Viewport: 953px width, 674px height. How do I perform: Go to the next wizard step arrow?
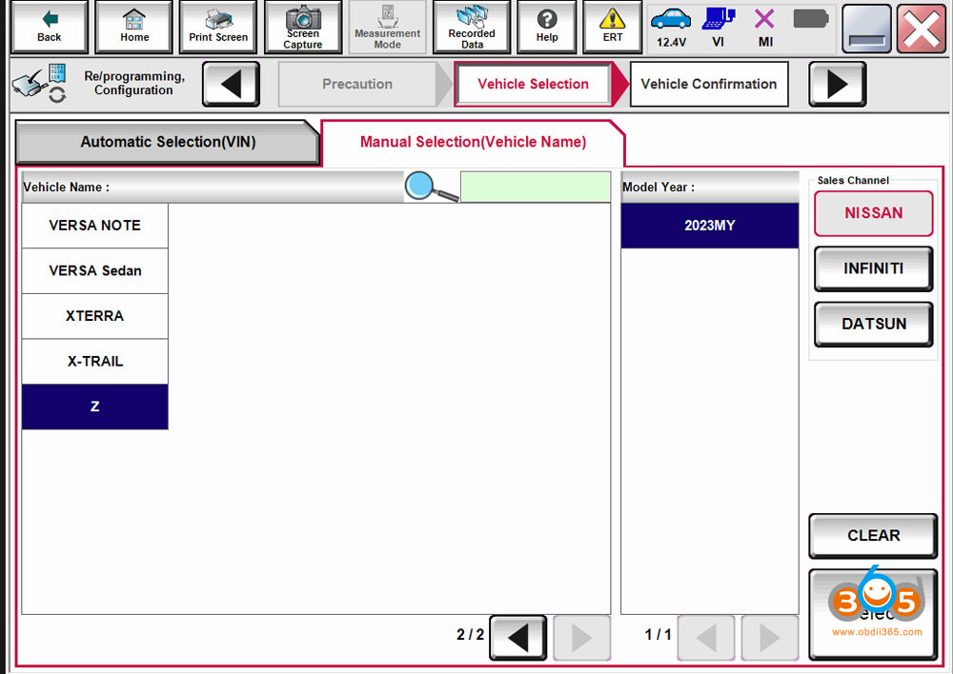click(x=837, y=84)
